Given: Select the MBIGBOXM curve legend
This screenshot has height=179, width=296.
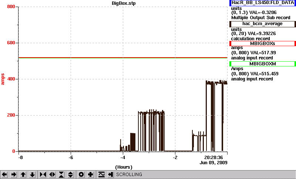Looking at the screenshot, I should click(263, 64).
